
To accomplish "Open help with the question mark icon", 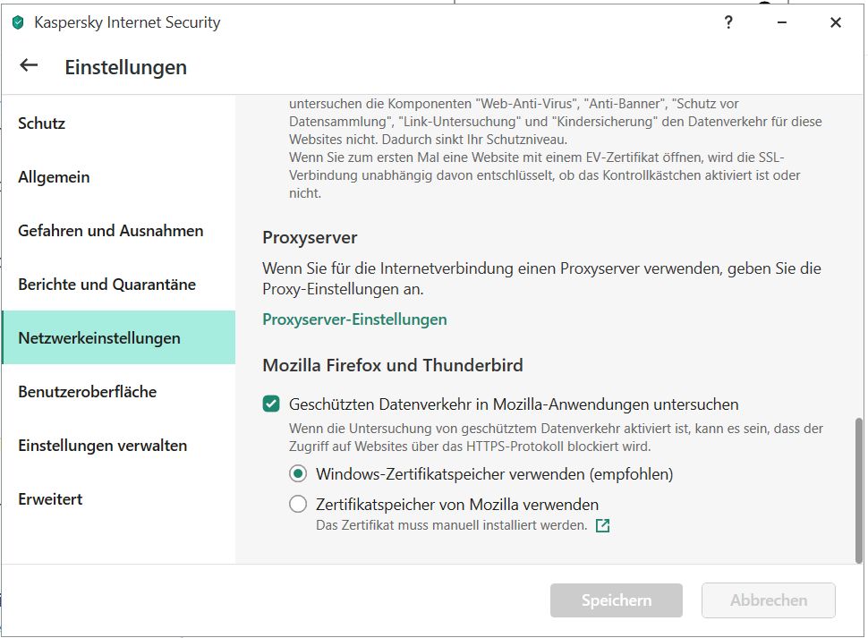I will click(x=728, y=22).
